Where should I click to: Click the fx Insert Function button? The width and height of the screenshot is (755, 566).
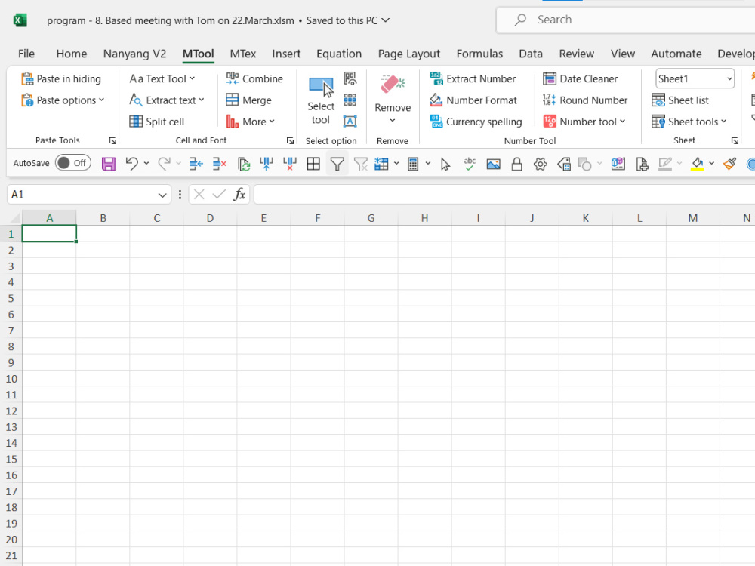(x=239, y=195)
